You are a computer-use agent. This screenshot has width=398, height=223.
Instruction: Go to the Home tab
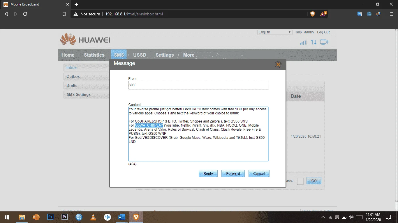pyautogui.click(x=68, y=55)
